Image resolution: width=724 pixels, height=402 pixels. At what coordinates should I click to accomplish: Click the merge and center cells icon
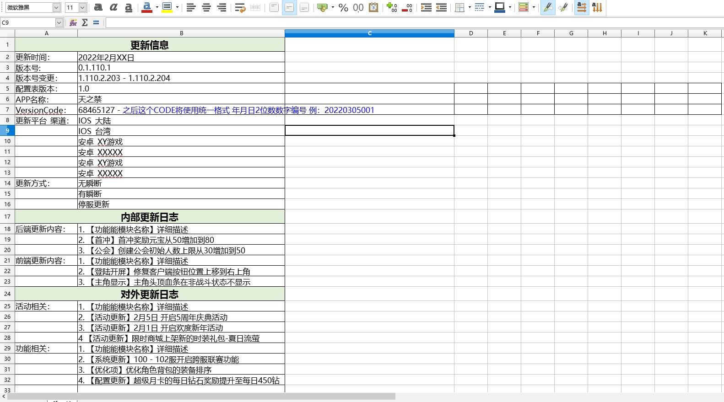click(255, 7)
